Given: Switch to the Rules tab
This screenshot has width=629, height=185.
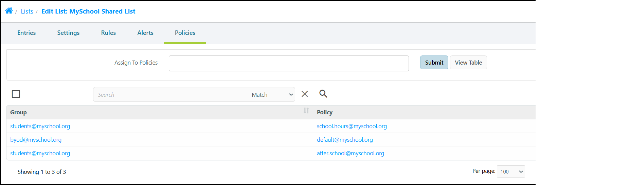Looking at the screenshot, I should click(x=108, y=33).
